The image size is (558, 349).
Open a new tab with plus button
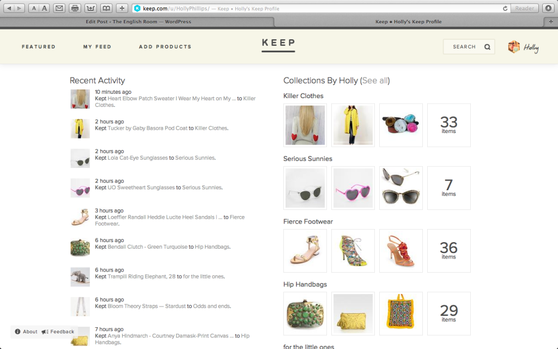pyautogui.click(x=551, y=22)
